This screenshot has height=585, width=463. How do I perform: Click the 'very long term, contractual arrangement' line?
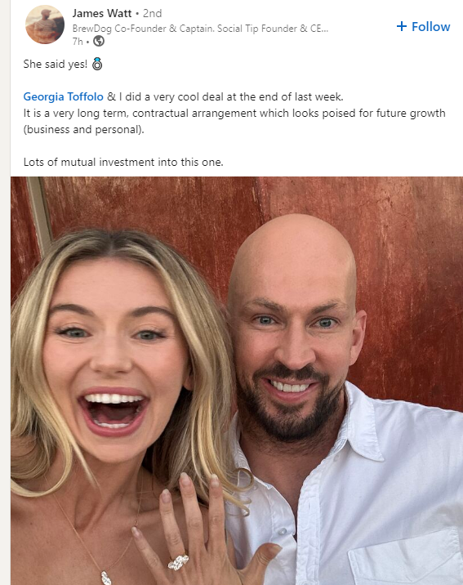tap(234, 113)
